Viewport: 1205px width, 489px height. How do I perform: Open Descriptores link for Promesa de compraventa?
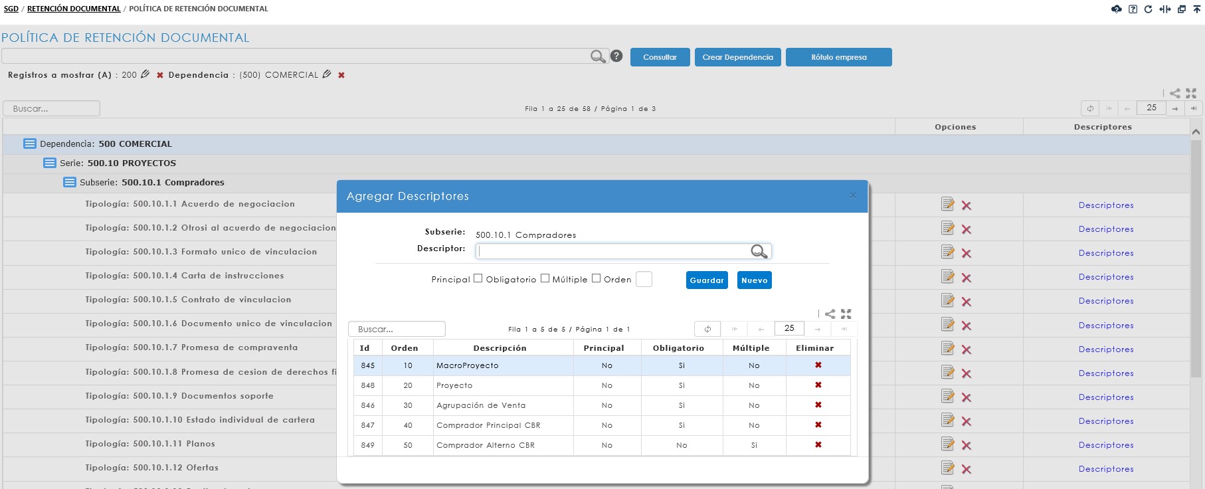pyautogui.click(x=1106, y=349)
